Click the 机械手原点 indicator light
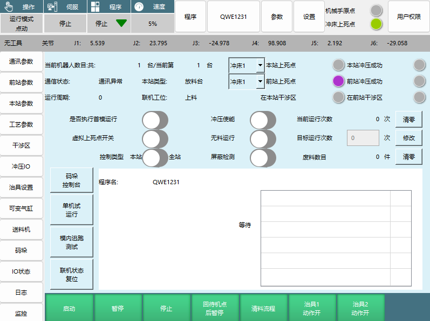 pos(376,10)
